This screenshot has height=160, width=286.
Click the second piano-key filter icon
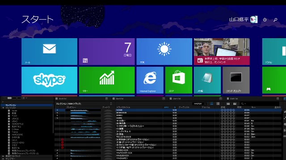pyautogui.click(x=235, y=104)
